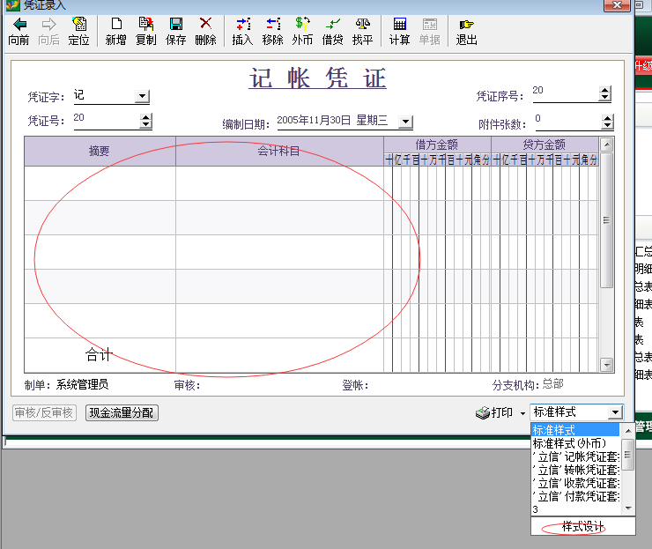Click the 定位 (locate) toolbar icon
Screen dimensions: 652x549
(x=78, y=25)
